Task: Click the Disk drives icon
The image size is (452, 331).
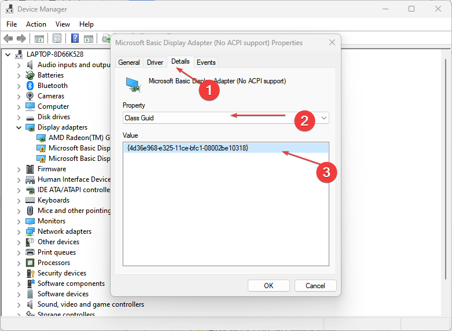Action: (30, 118)
